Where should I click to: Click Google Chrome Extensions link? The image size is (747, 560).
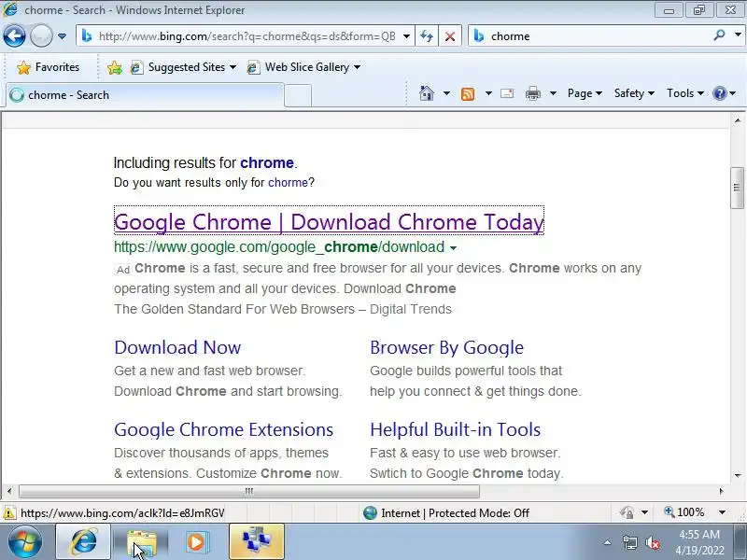[x=223, y=429]
